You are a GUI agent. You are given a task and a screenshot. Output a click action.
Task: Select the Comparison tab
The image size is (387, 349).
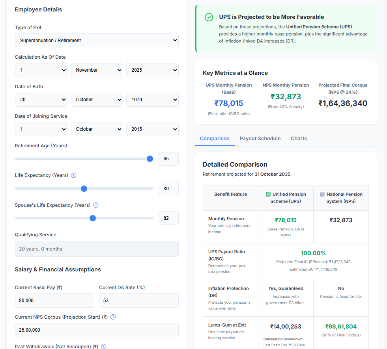[215, 139]
